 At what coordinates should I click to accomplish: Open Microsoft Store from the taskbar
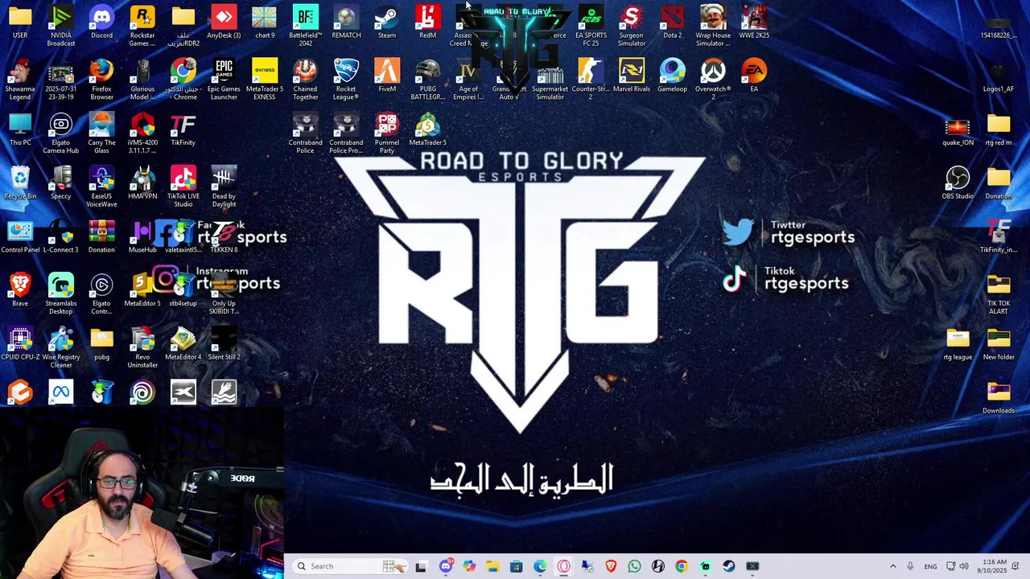[x=517, y=566]
